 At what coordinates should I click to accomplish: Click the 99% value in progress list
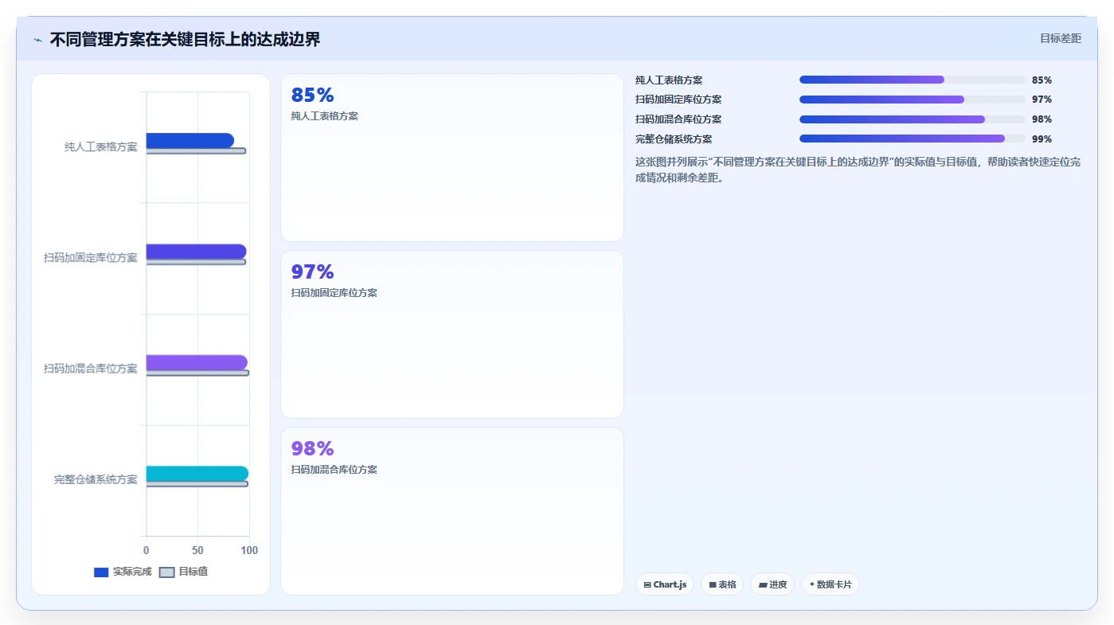point(1042,139)
